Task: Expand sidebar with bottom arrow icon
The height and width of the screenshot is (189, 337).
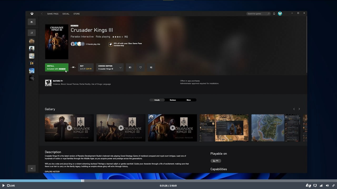Action: 32,169
